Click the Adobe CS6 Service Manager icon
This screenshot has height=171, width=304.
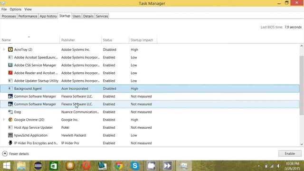10,65
